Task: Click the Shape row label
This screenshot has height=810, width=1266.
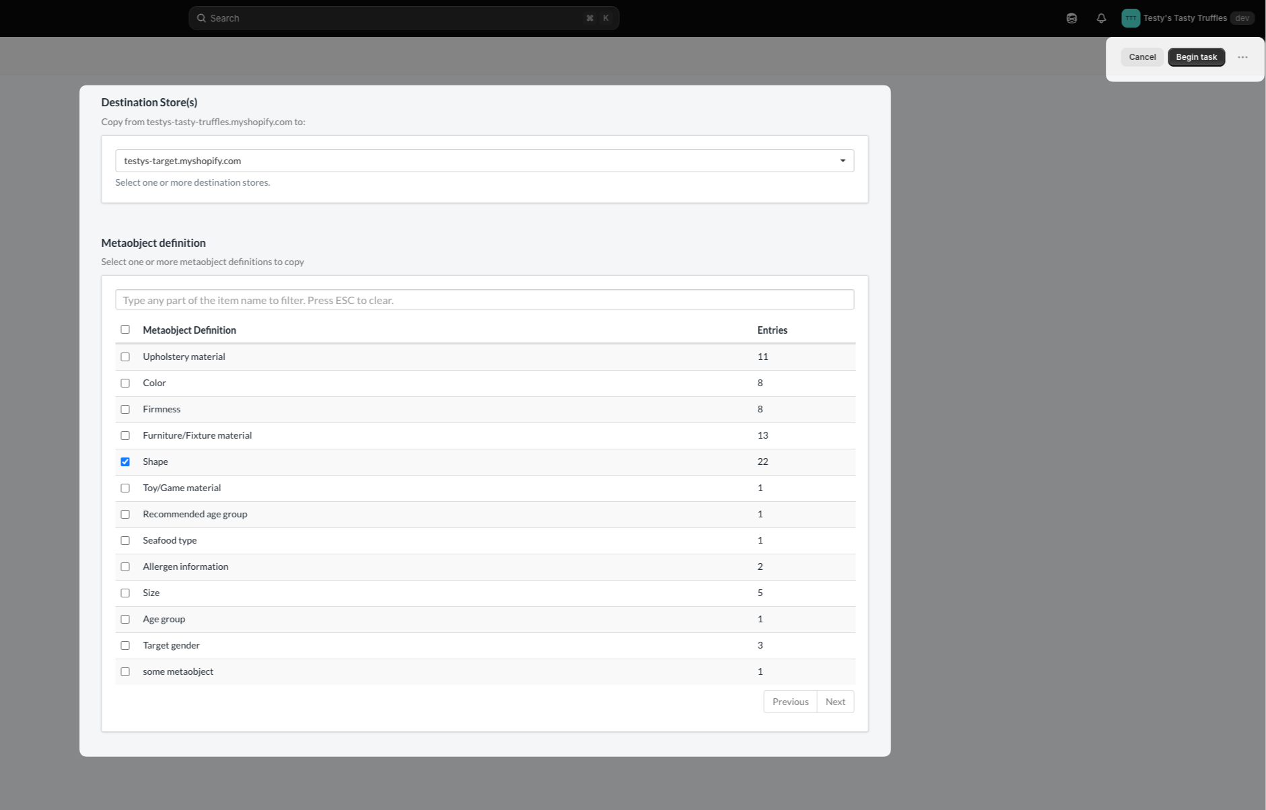Action: [x=155, y=462]
